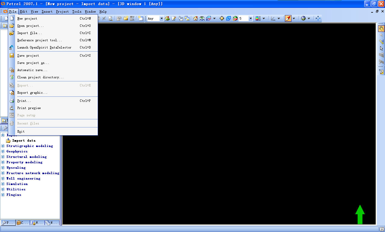Click the info icon in status bar
Screen dimensions: 385x232
382,229
